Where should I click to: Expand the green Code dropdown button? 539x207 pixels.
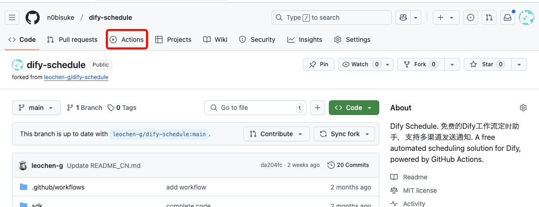click(354, 108)
